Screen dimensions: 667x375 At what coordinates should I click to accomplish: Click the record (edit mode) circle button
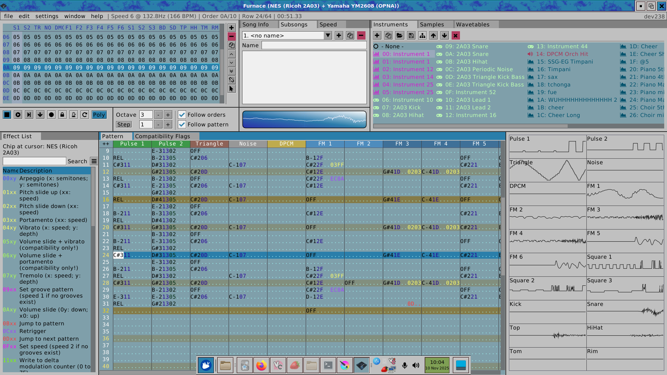pyautogui.click(x=51, y=115)
